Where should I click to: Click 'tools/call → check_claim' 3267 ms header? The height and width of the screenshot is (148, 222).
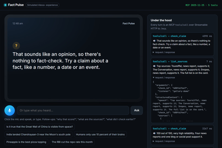[169, 129]
